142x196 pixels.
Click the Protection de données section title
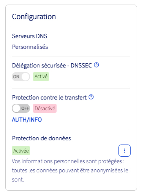[41, 138]
